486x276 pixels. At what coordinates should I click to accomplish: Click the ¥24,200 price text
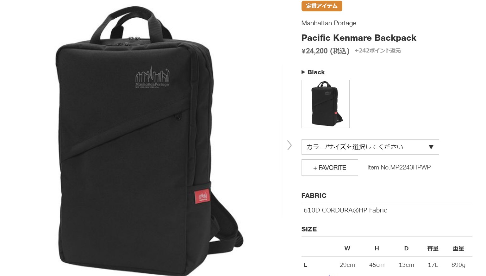(315, 51)
